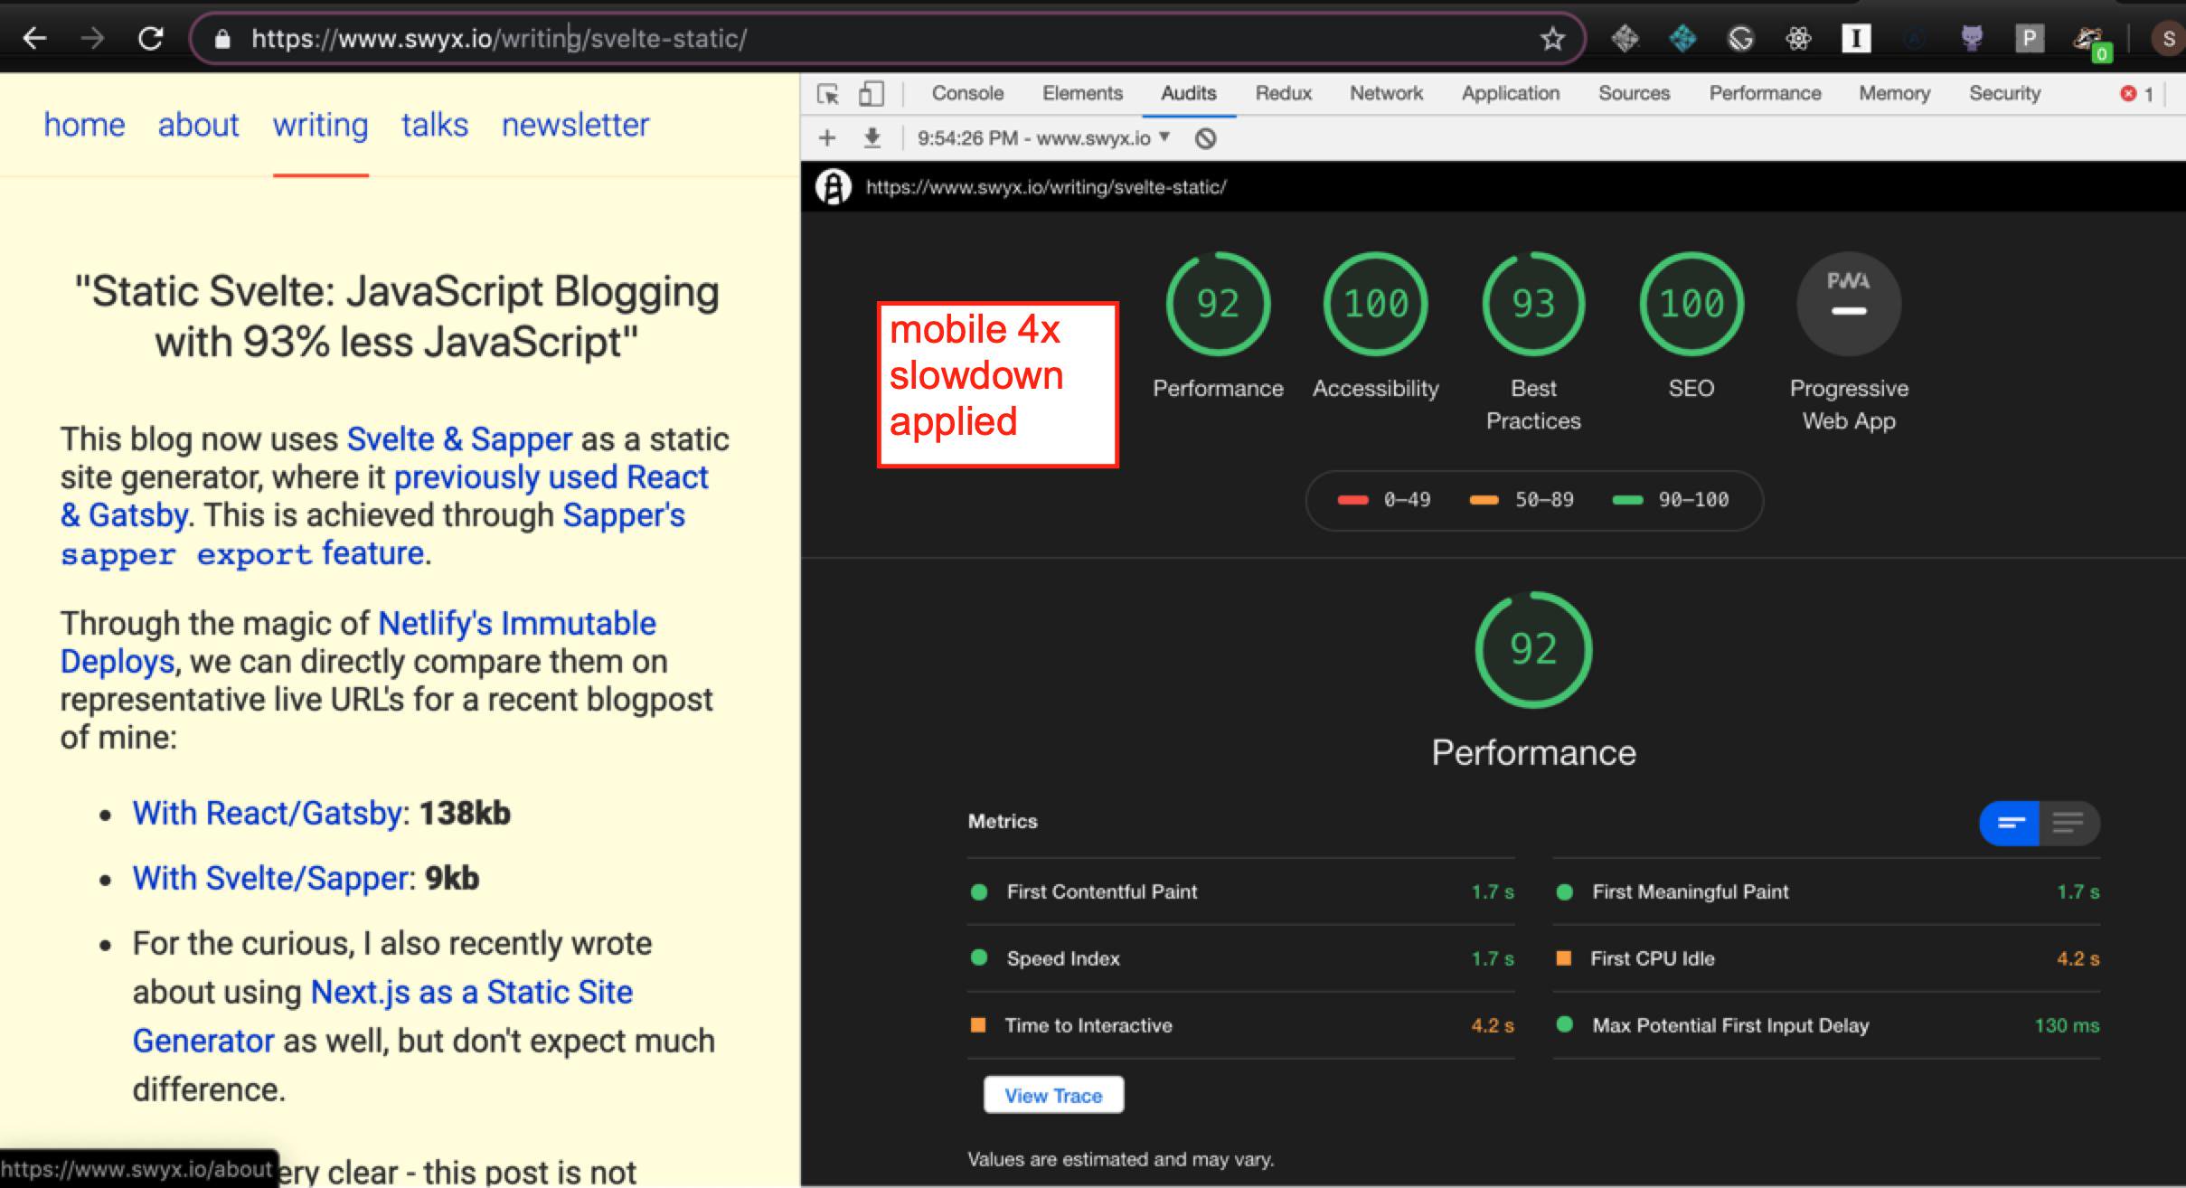Go to the about nav link

coord(198,125)
